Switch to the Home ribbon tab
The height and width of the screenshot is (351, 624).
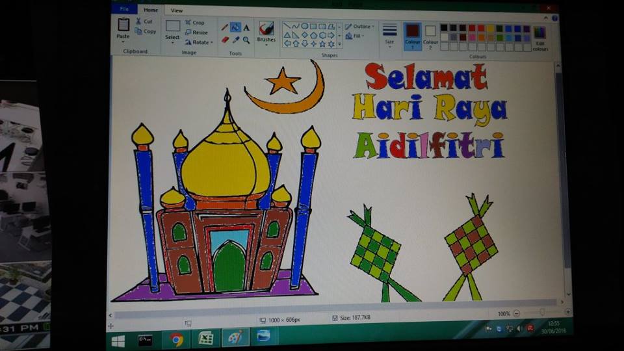click(150, 10)
